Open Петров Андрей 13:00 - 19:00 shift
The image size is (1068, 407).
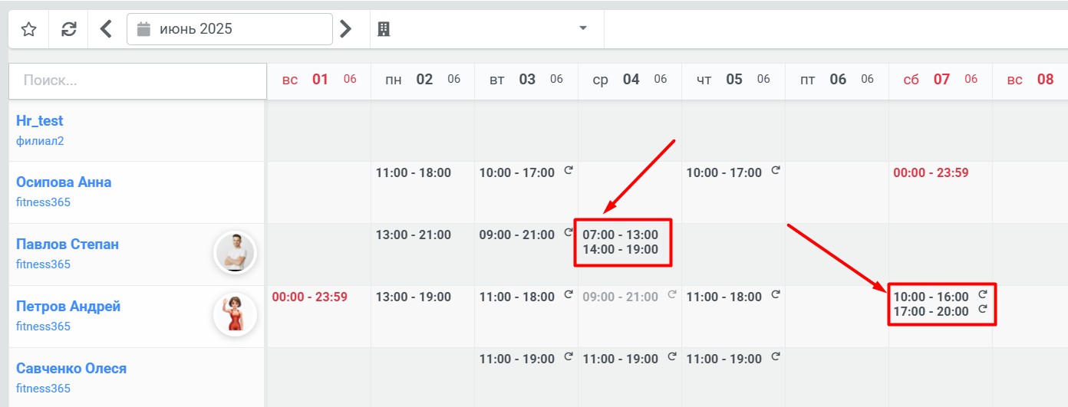[414, 297]
